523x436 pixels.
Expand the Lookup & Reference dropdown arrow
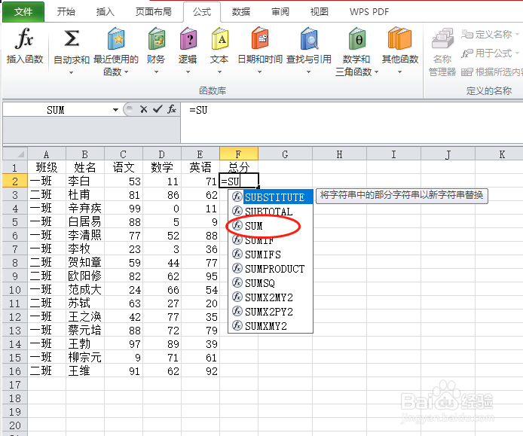(308, 72)
